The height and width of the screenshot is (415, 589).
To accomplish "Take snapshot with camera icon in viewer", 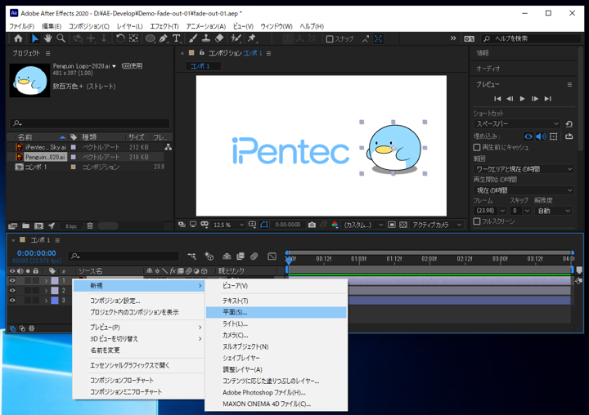I will [312, 225].
